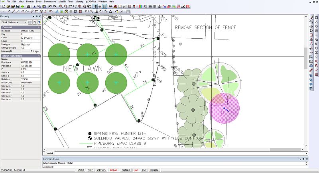Select the Mirror tool in right toolbar
Viewport: 319px width, 173px height.
311,39
